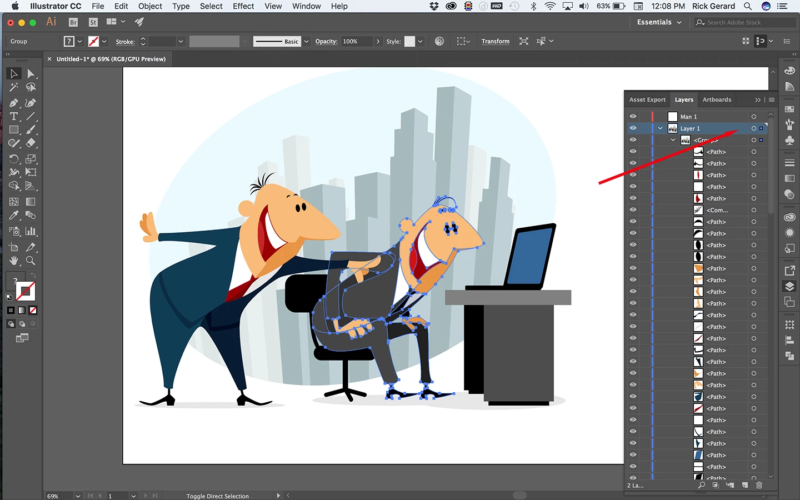The height and width of the screenshot is (500, 800).
Task: Select the Pen tool
Action: point(14,103)
